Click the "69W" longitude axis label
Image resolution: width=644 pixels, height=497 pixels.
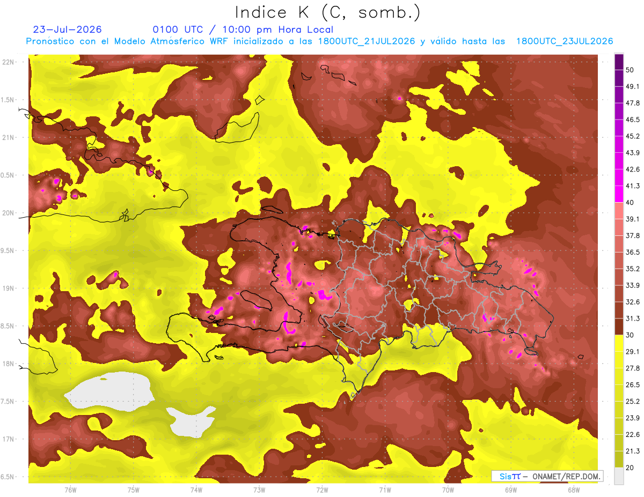point(510,489)
